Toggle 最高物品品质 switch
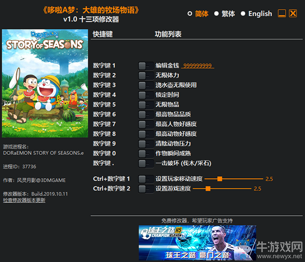 [146, 115]
